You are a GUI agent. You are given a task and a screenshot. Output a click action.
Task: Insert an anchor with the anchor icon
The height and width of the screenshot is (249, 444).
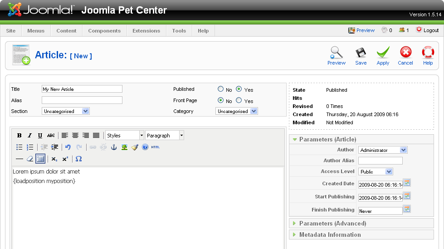tap(113, 147)
